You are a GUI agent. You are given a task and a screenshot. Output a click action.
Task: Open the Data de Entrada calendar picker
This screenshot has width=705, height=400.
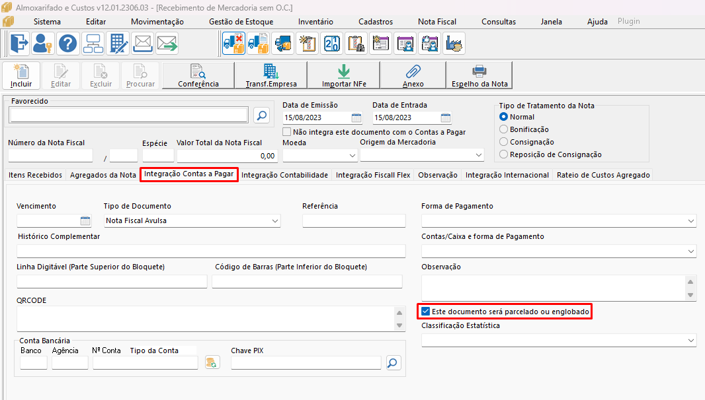click(x=446, y=117)
